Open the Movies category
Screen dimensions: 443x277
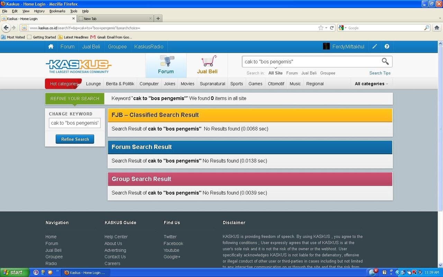188,84
